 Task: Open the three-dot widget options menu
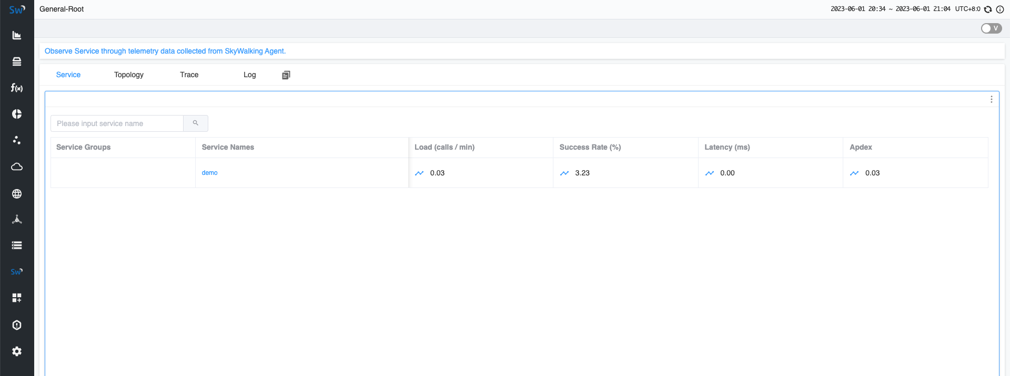(991, 99)
